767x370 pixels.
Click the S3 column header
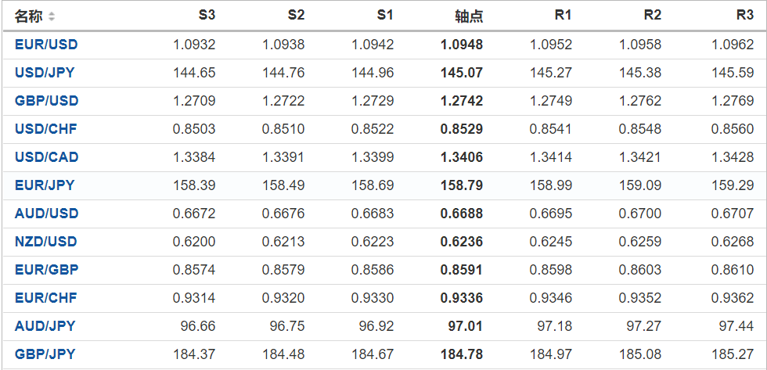coord(207,15)
